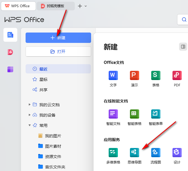Open the new-tab dropdown arrow

[86, 6]
